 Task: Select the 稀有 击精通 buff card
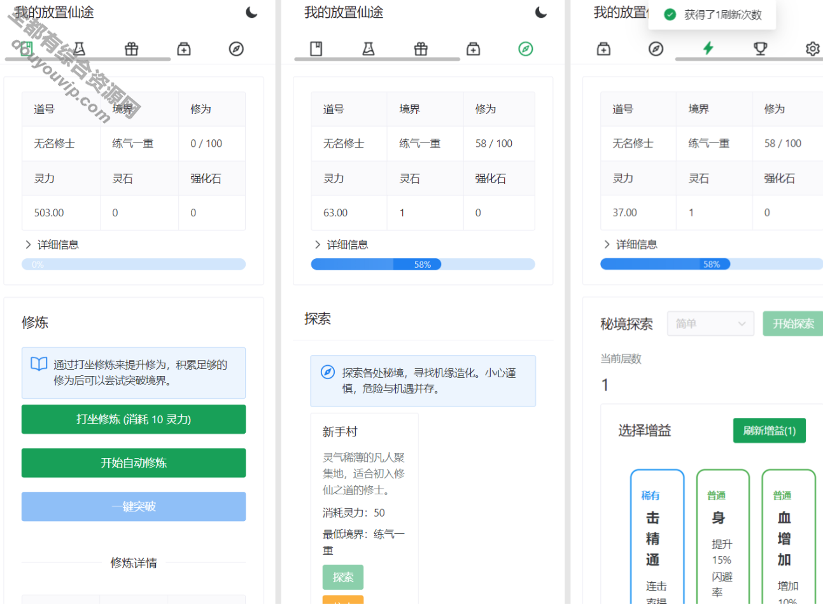coord(657,538)
